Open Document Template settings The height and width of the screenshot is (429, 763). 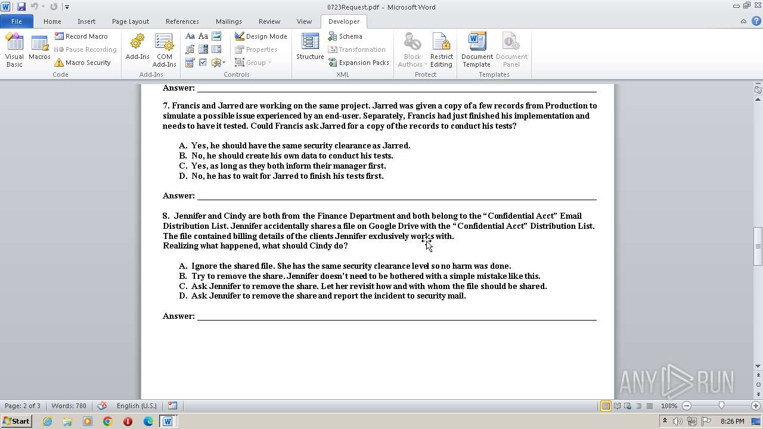pos(476,50)
